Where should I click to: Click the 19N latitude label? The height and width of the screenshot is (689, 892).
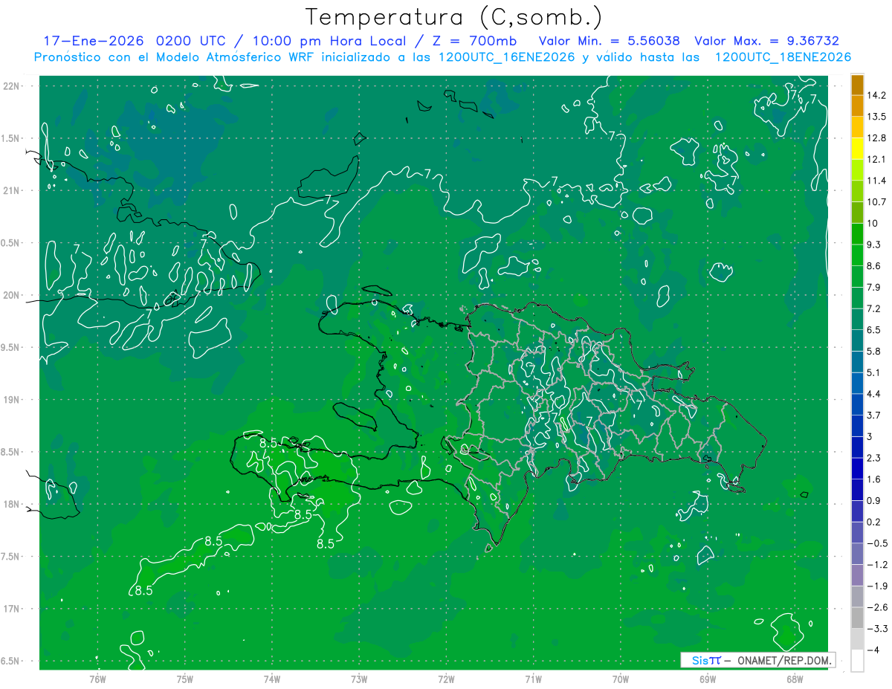coord(11,400)
